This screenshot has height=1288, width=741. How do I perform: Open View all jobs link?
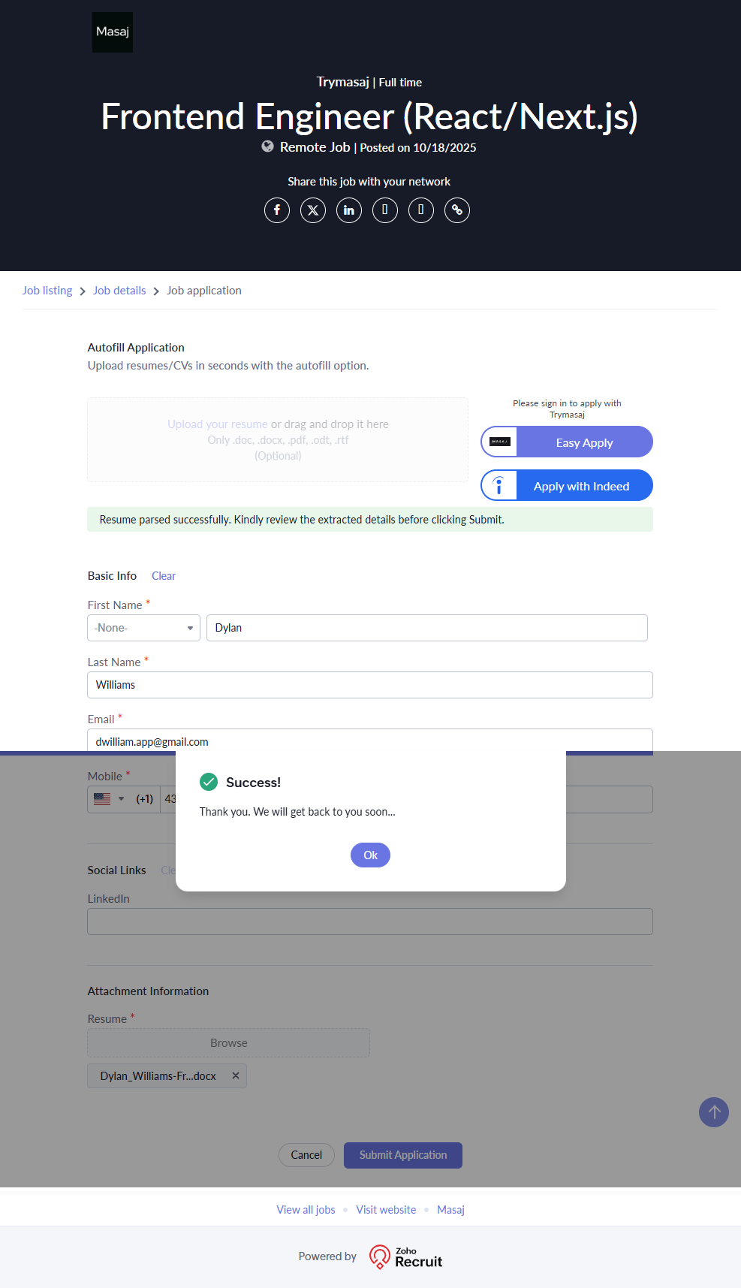click(306, 1210)
